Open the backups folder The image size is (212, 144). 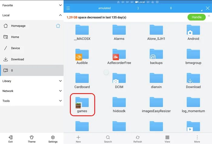[156, 57]
